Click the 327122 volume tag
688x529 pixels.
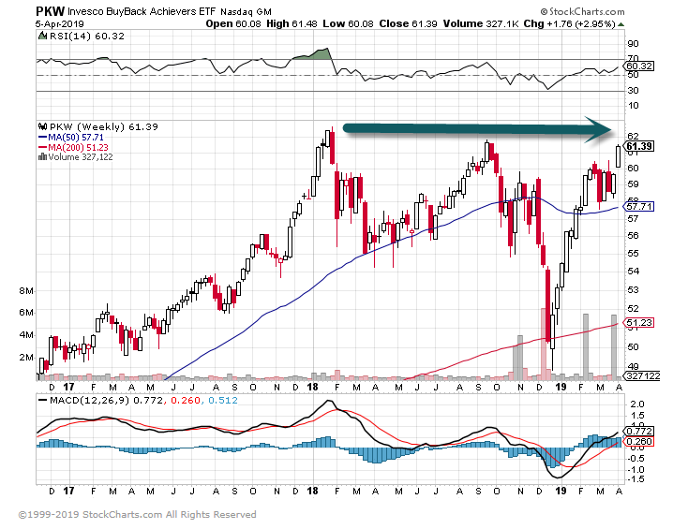pyautogui.click(x=642, y=376)
